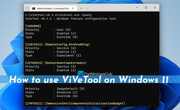Click the RebootDowntimeEstimate feature header

[56, 63]
